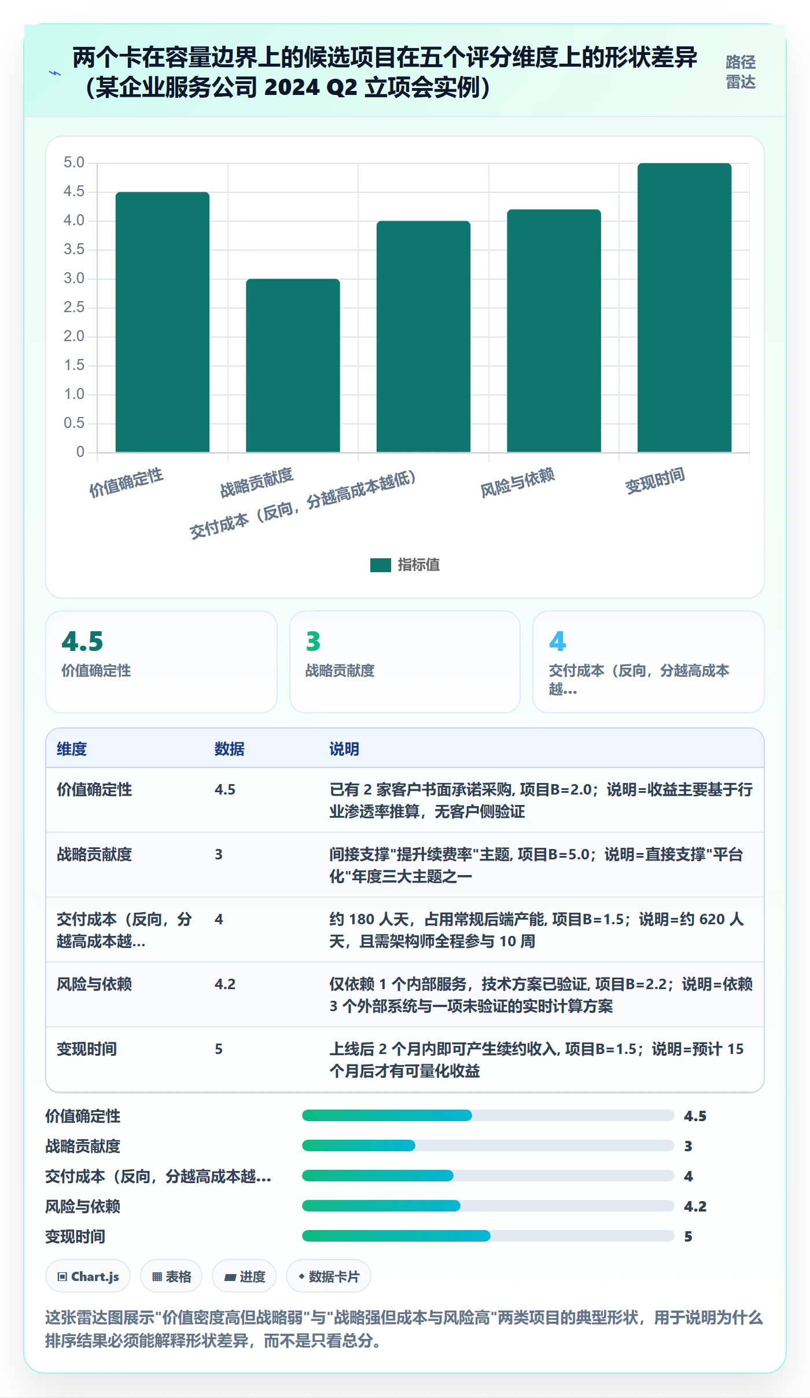The image size is (810, 1398).
Task: Click the 5 value beside 变现时间 progress
Action: [x=689, y=1236]
